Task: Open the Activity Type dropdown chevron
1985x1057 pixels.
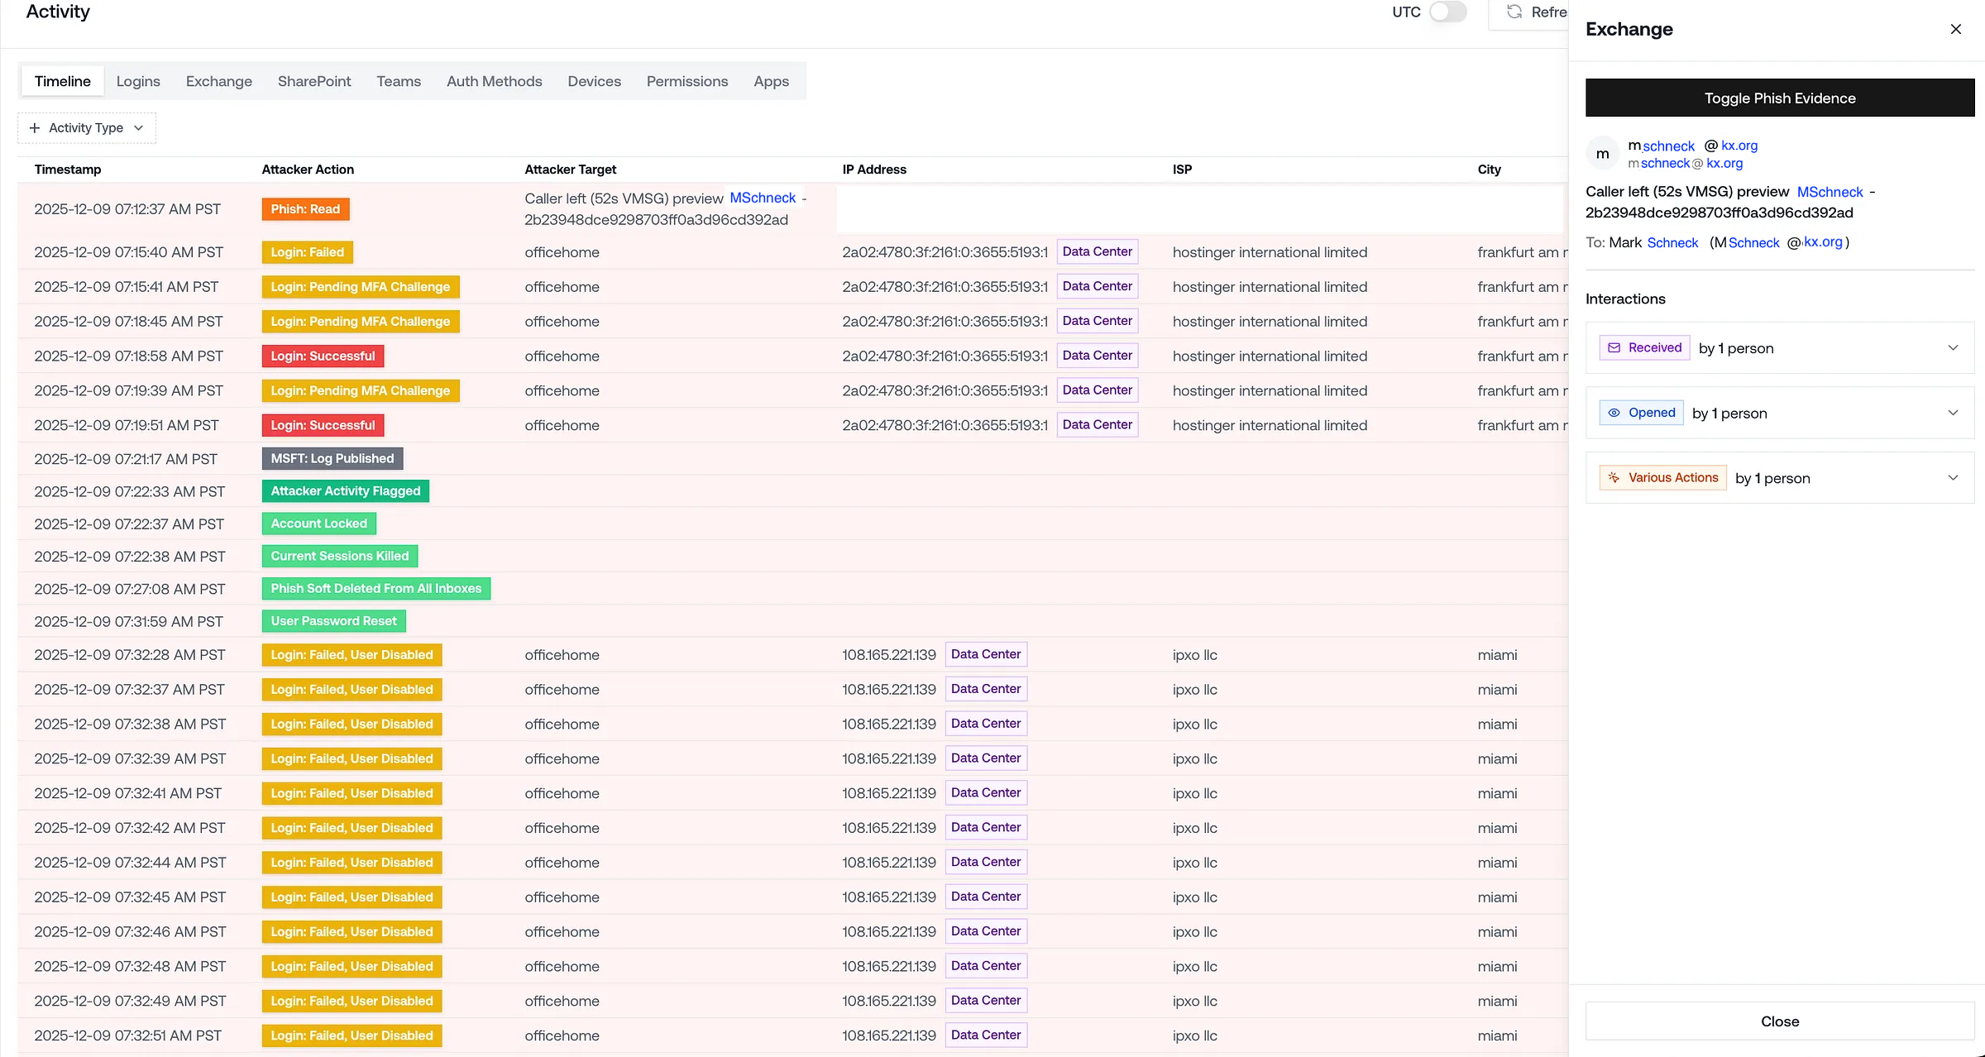Action: [x=138, y=128]
